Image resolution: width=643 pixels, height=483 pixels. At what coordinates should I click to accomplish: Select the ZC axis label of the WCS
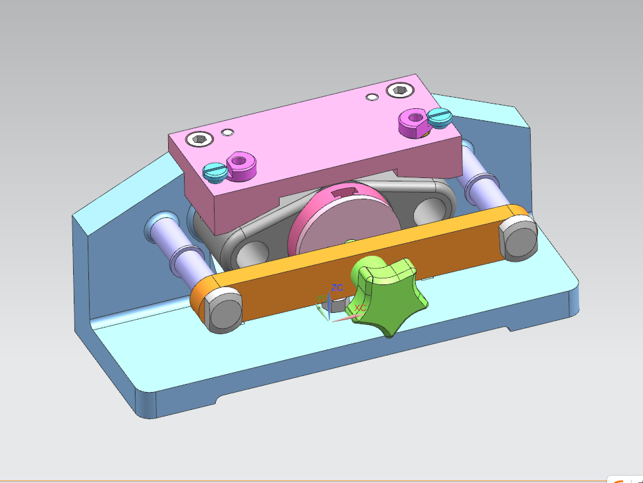pyautogui.click(x=337, y=288)
